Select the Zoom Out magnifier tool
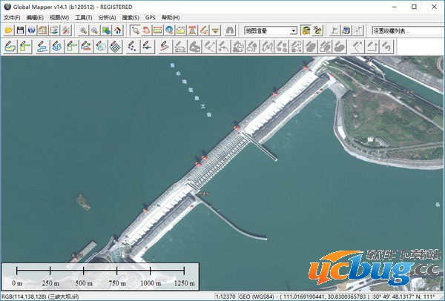445x301 pixels. tap(95, 30)
